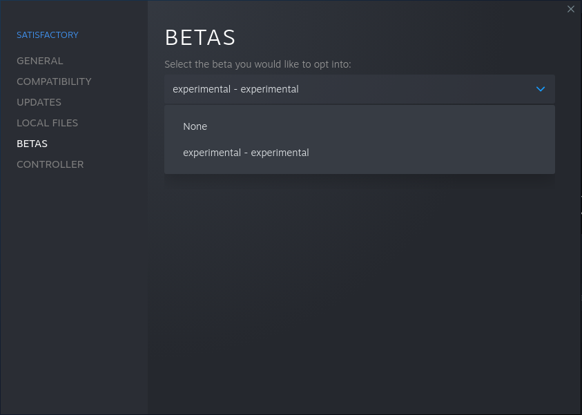Open the Local Files section

[x=47, y=123]
